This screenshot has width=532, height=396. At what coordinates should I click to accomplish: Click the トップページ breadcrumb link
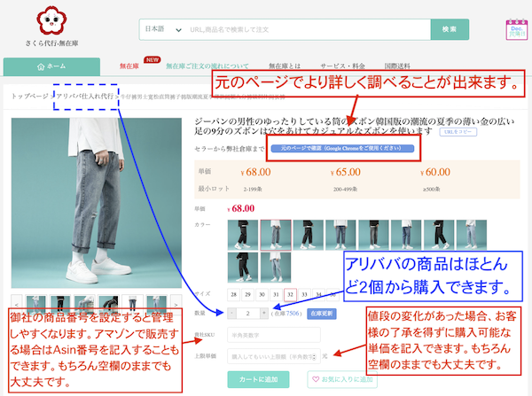pyautogui.click(x=30, y=97)
